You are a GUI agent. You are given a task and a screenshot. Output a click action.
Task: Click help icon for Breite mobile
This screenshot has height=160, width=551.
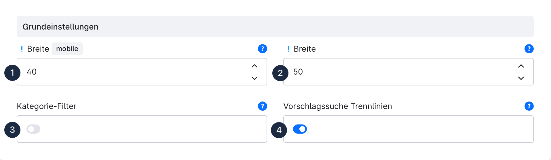tap(262, 49)
